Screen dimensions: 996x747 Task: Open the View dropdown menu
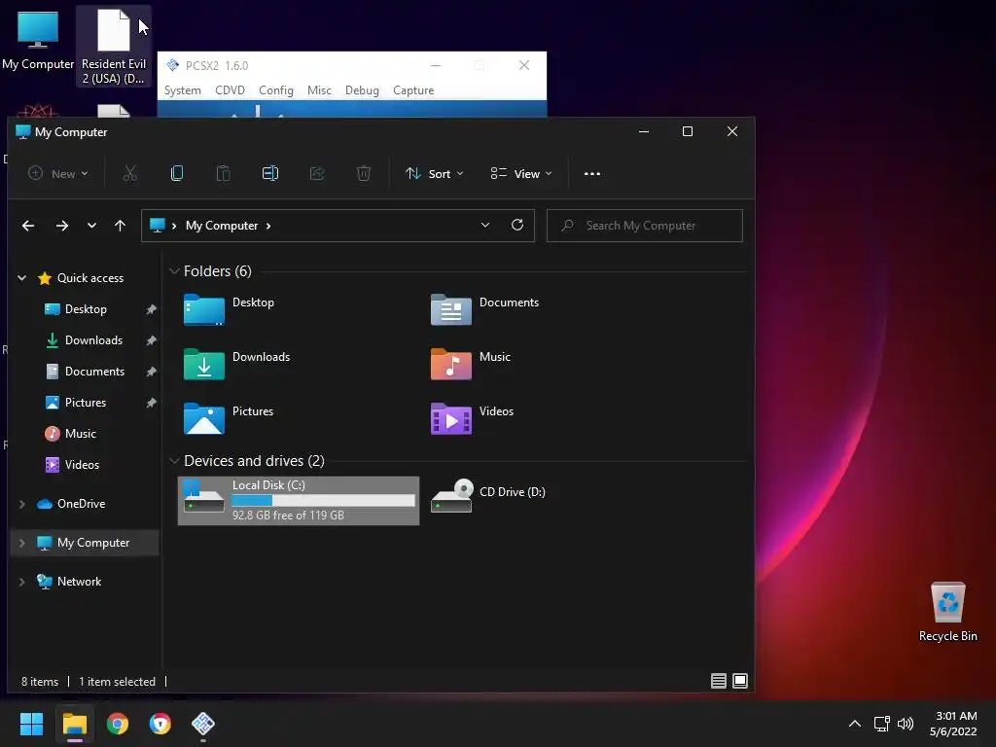[521, 173]
